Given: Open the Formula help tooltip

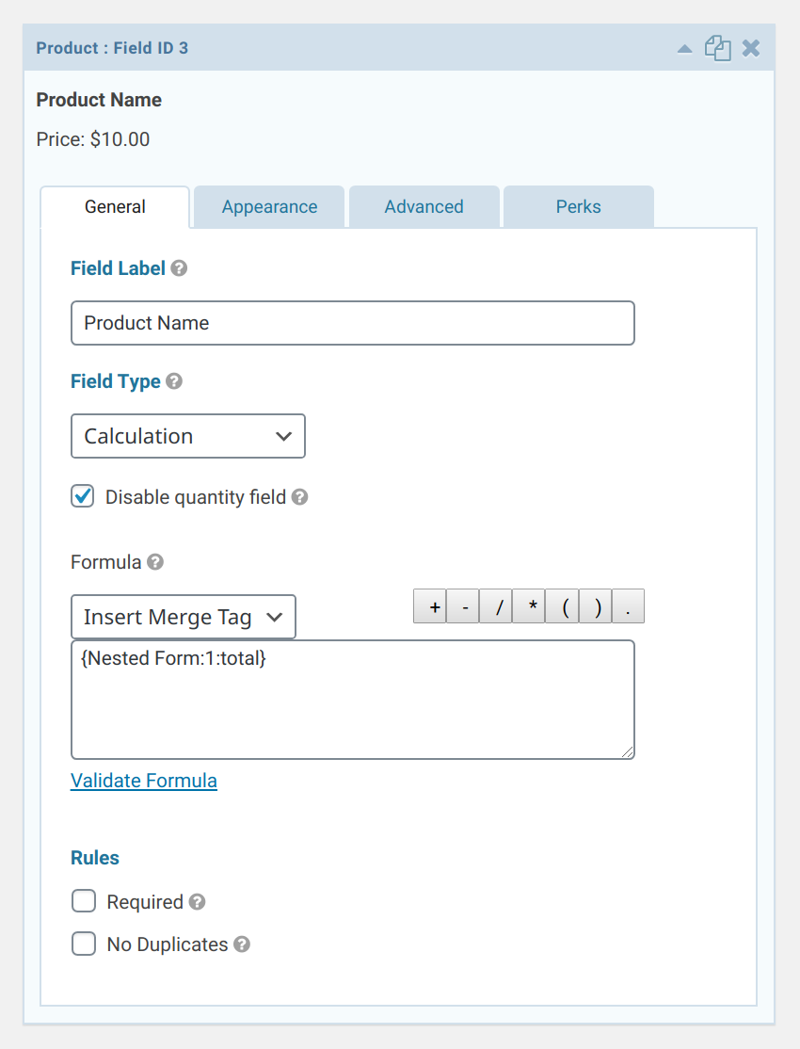Looking at the screenshot, I should click(156, 562).
